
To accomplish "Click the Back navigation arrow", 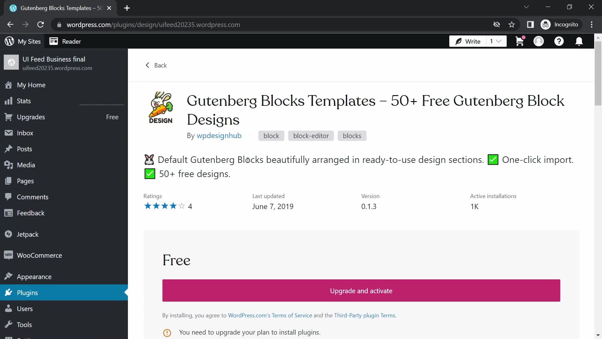I will (147, 65).
